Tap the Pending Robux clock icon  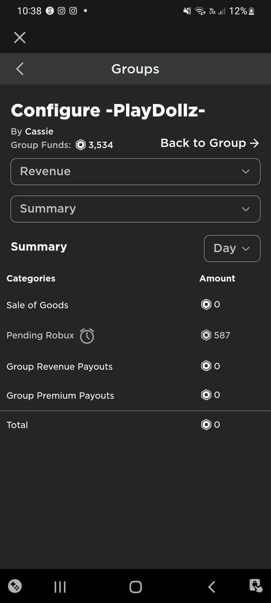(x=87, y=336)
